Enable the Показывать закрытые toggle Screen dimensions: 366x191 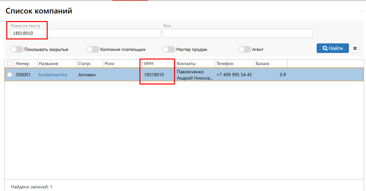point(17,50)
